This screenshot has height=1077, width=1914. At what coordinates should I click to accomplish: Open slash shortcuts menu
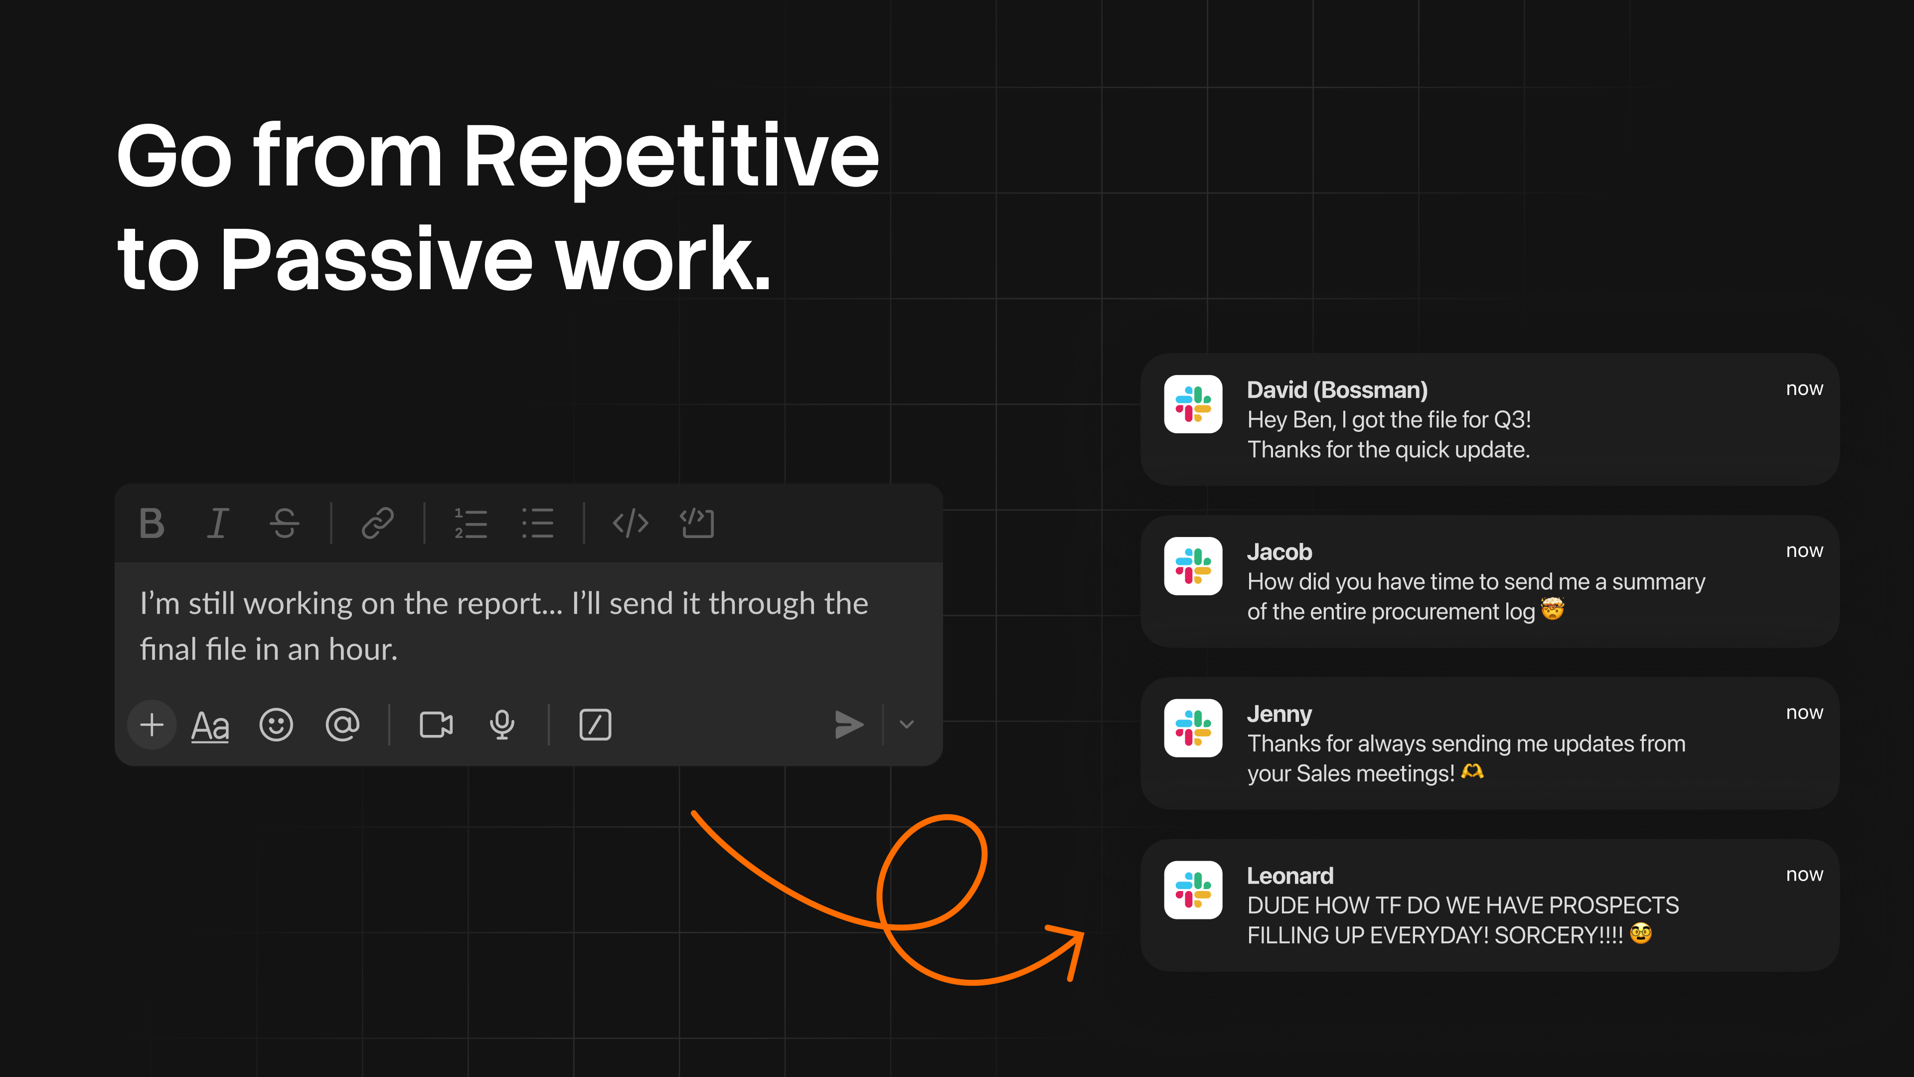pos(595,724)
